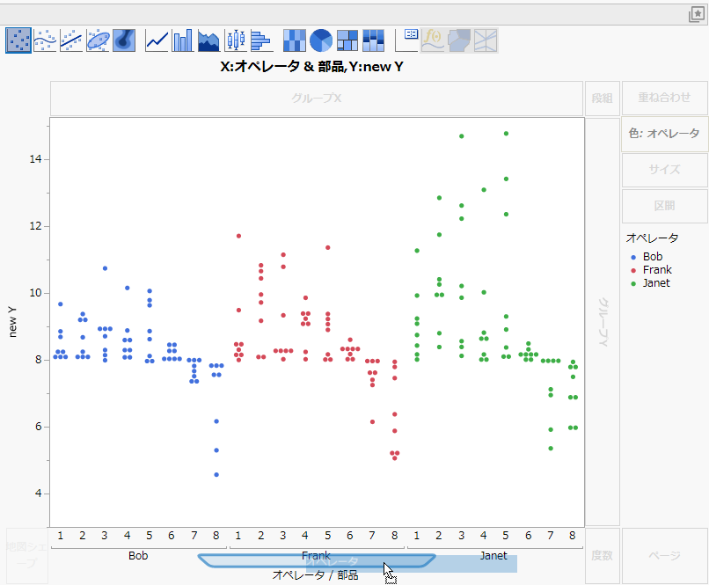Screen dimensions: 709x585
Task: Switch to the Bar chart element
Action: coord(183,40)
